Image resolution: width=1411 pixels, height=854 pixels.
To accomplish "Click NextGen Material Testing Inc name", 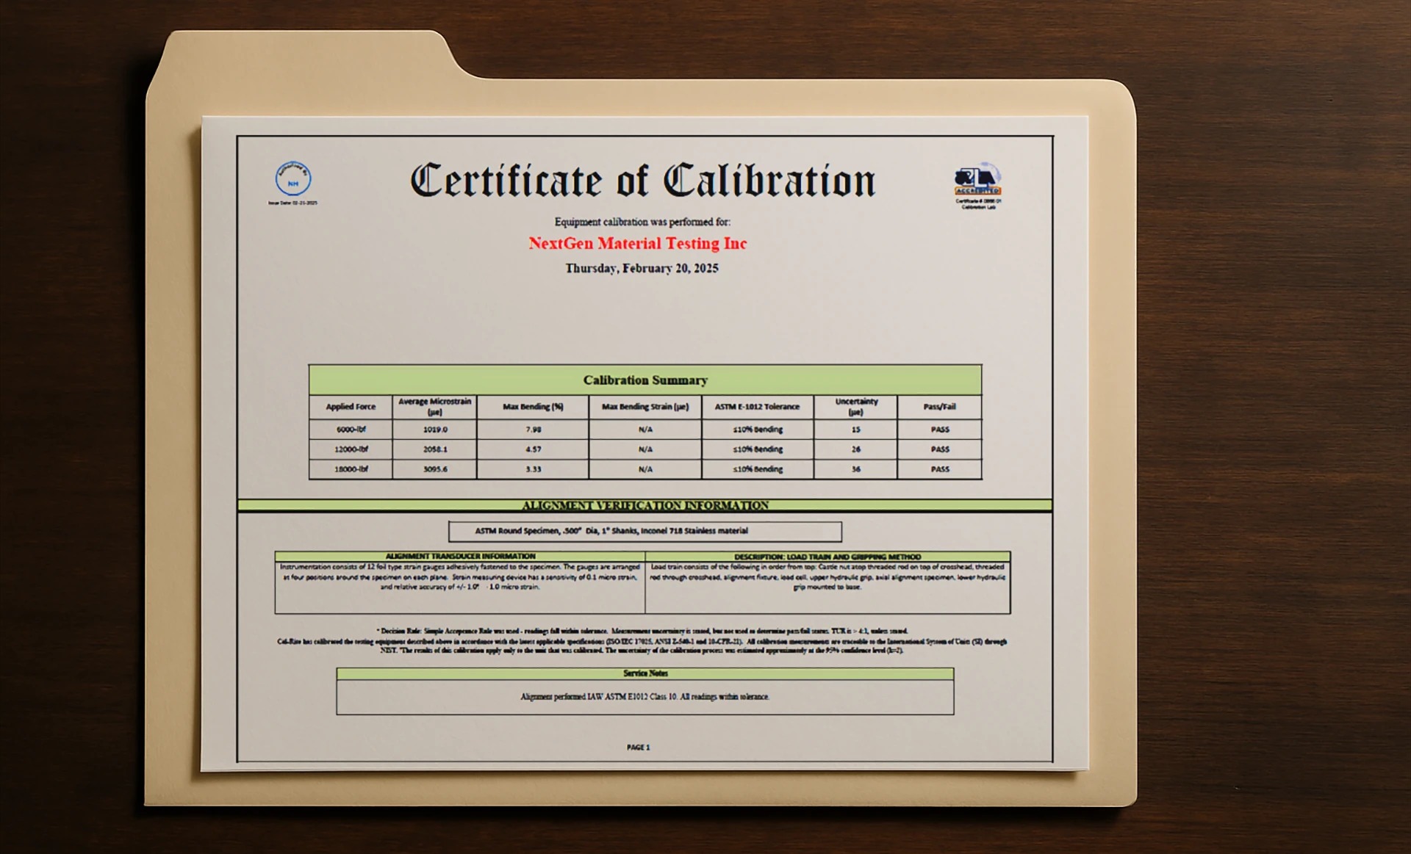I will (637, 243).
